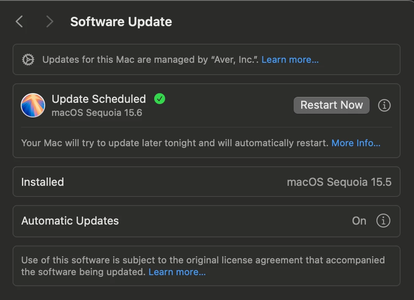The height and width of the screenshot is (300, 414).
Task: Click the Automatic Updates On status
Action: tap(359, 221)
